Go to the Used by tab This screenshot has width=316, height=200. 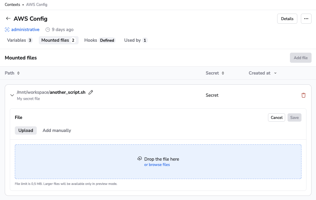coord(136,40)
